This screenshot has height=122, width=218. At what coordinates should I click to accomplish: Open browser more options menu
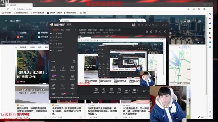tap(210, 9)
